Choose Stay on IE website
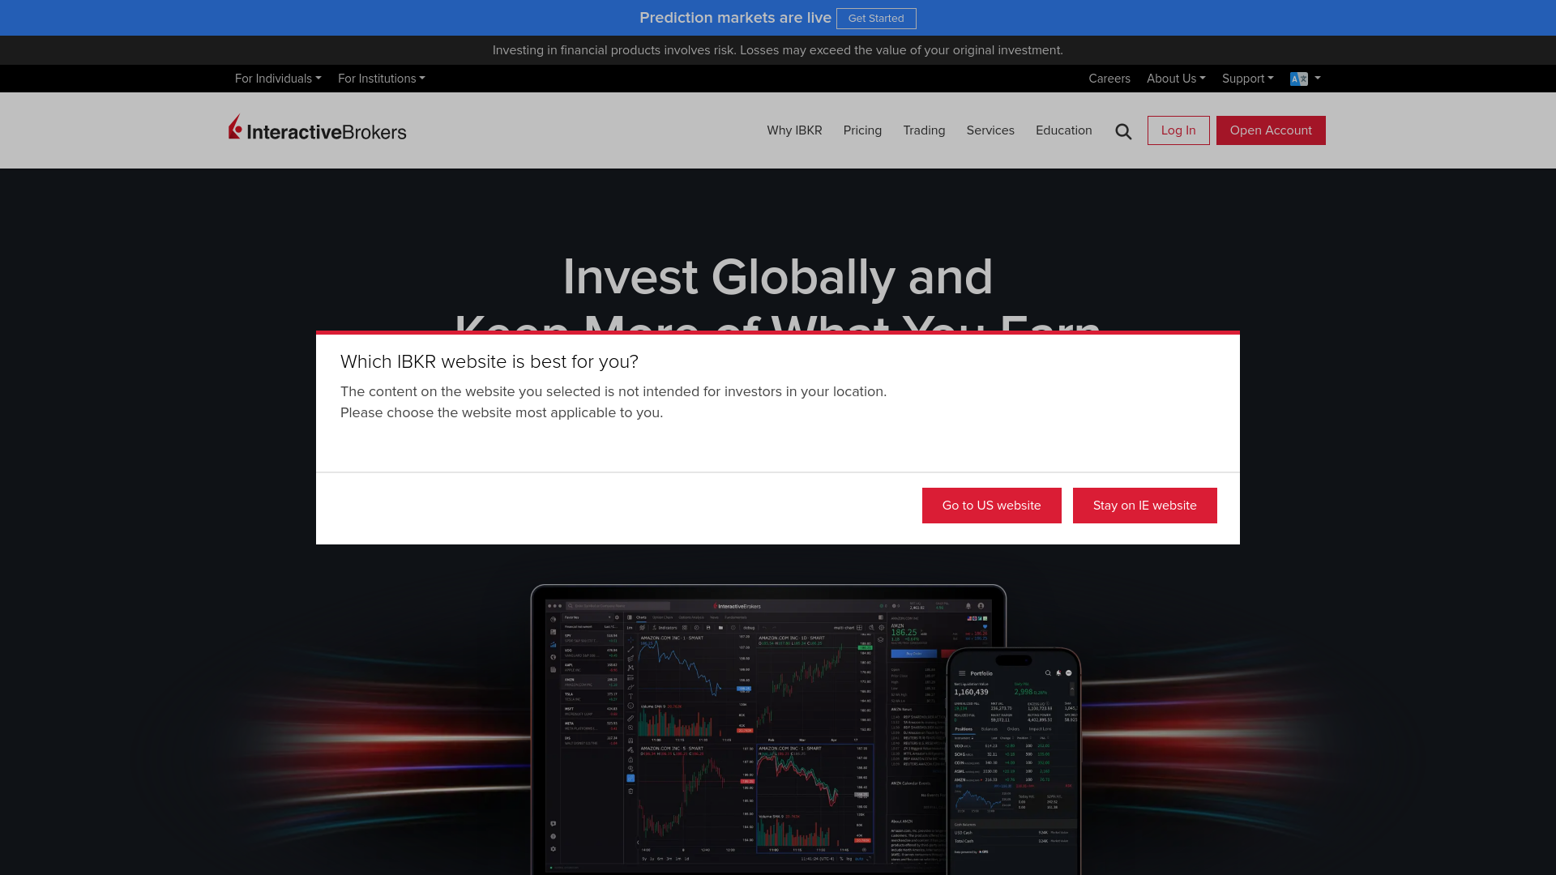The image size is (1556, 875). coord(1144,506)
